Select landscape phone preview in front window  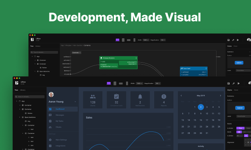[x=121, y=84]
